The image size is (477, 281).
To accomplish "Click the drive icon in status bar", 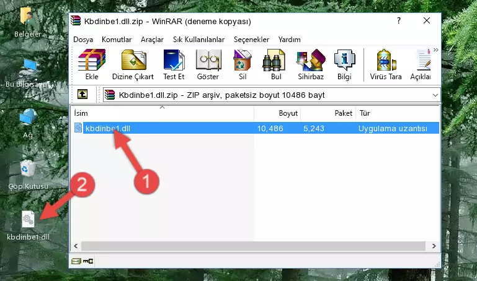I will click(x=76, y=261).
